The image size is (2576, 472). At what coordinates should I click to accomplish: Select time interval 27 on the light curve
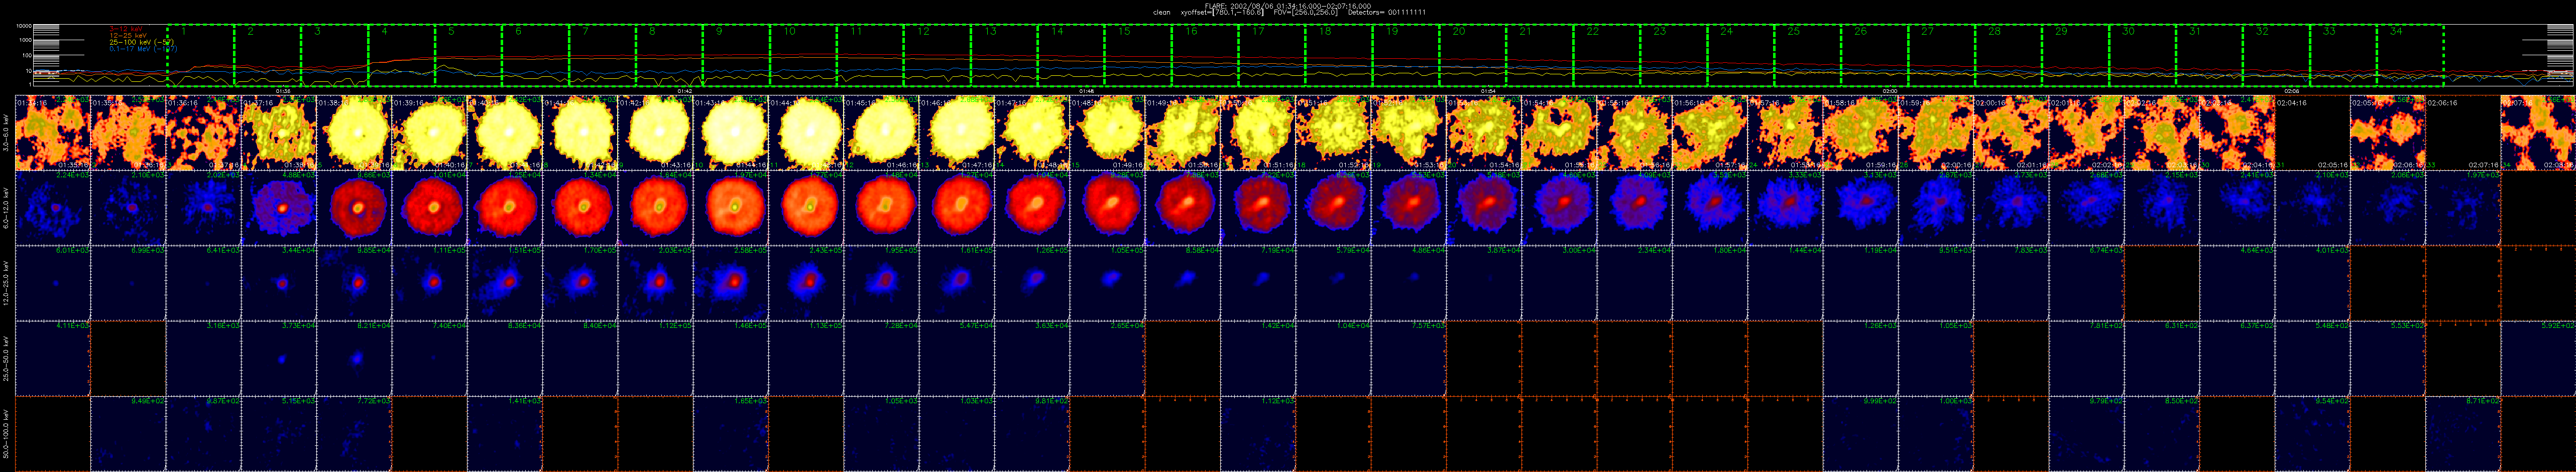coord(1942,56)
